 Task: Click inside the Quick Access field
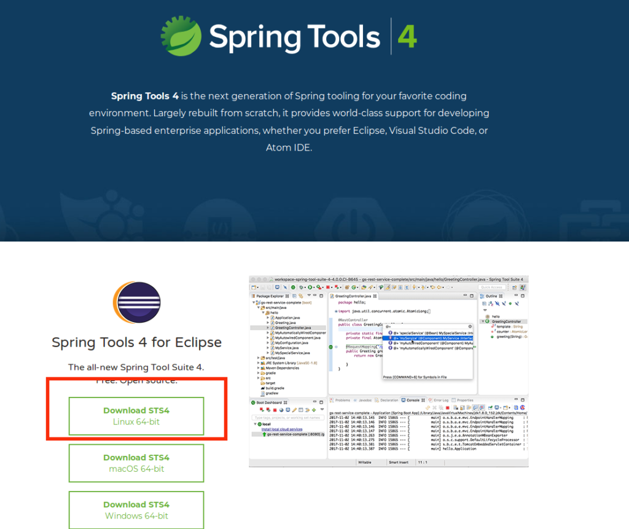pyautogui.click(x=493, y=287)
